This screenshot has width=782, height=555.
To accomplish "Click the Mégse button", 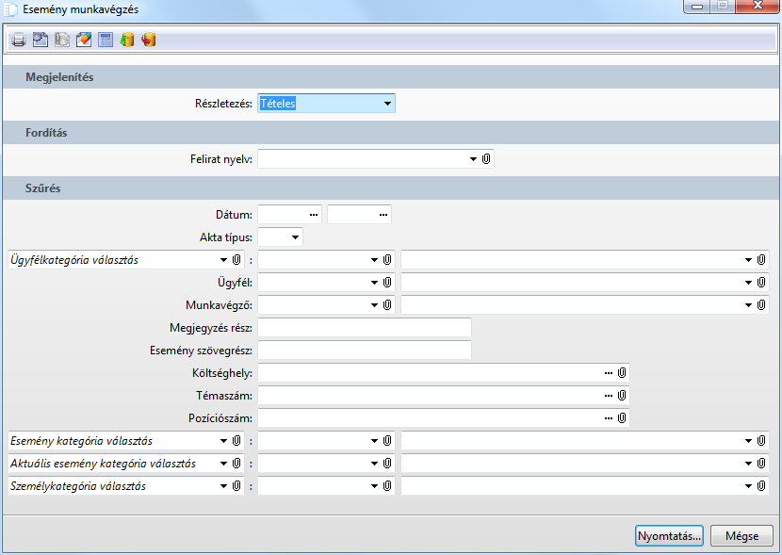I will tap(741, 535).
